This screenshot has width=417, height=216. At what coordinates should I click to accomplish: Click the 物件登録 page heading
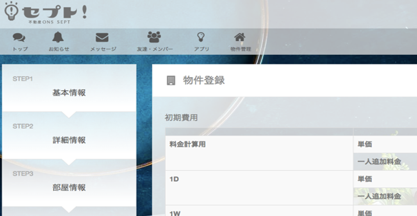(x=204, y=81)
